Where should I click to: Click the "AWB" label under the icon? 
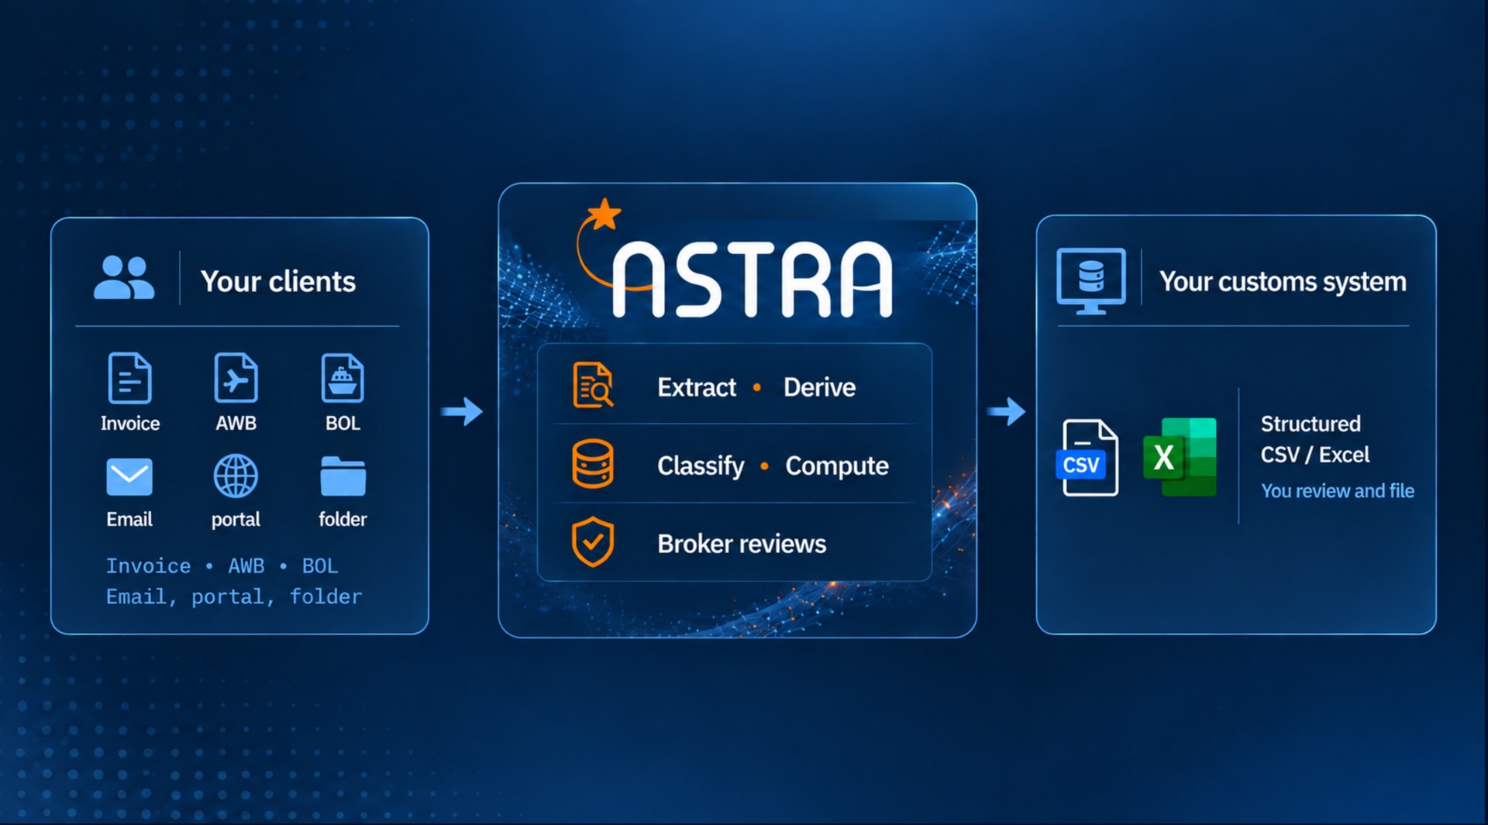[x=236, y=424]
